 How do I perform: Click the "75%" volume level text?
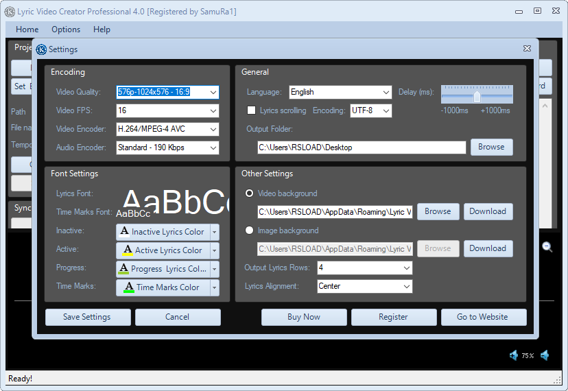(x=528, y=356)
